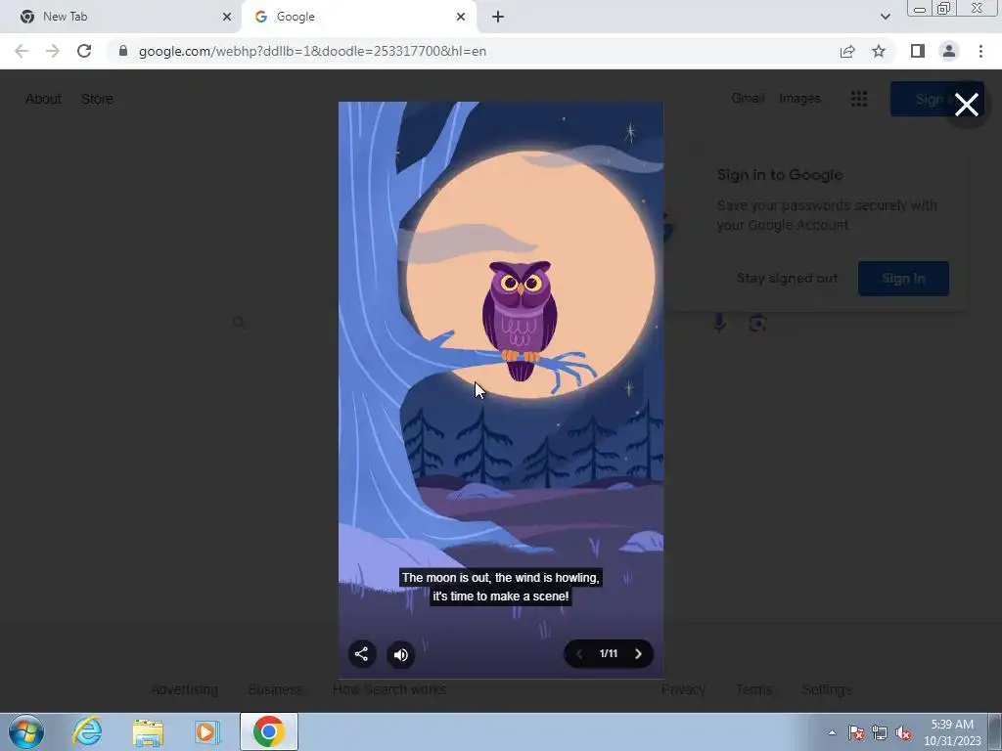Open Privacy footer link

coord(683,689)
